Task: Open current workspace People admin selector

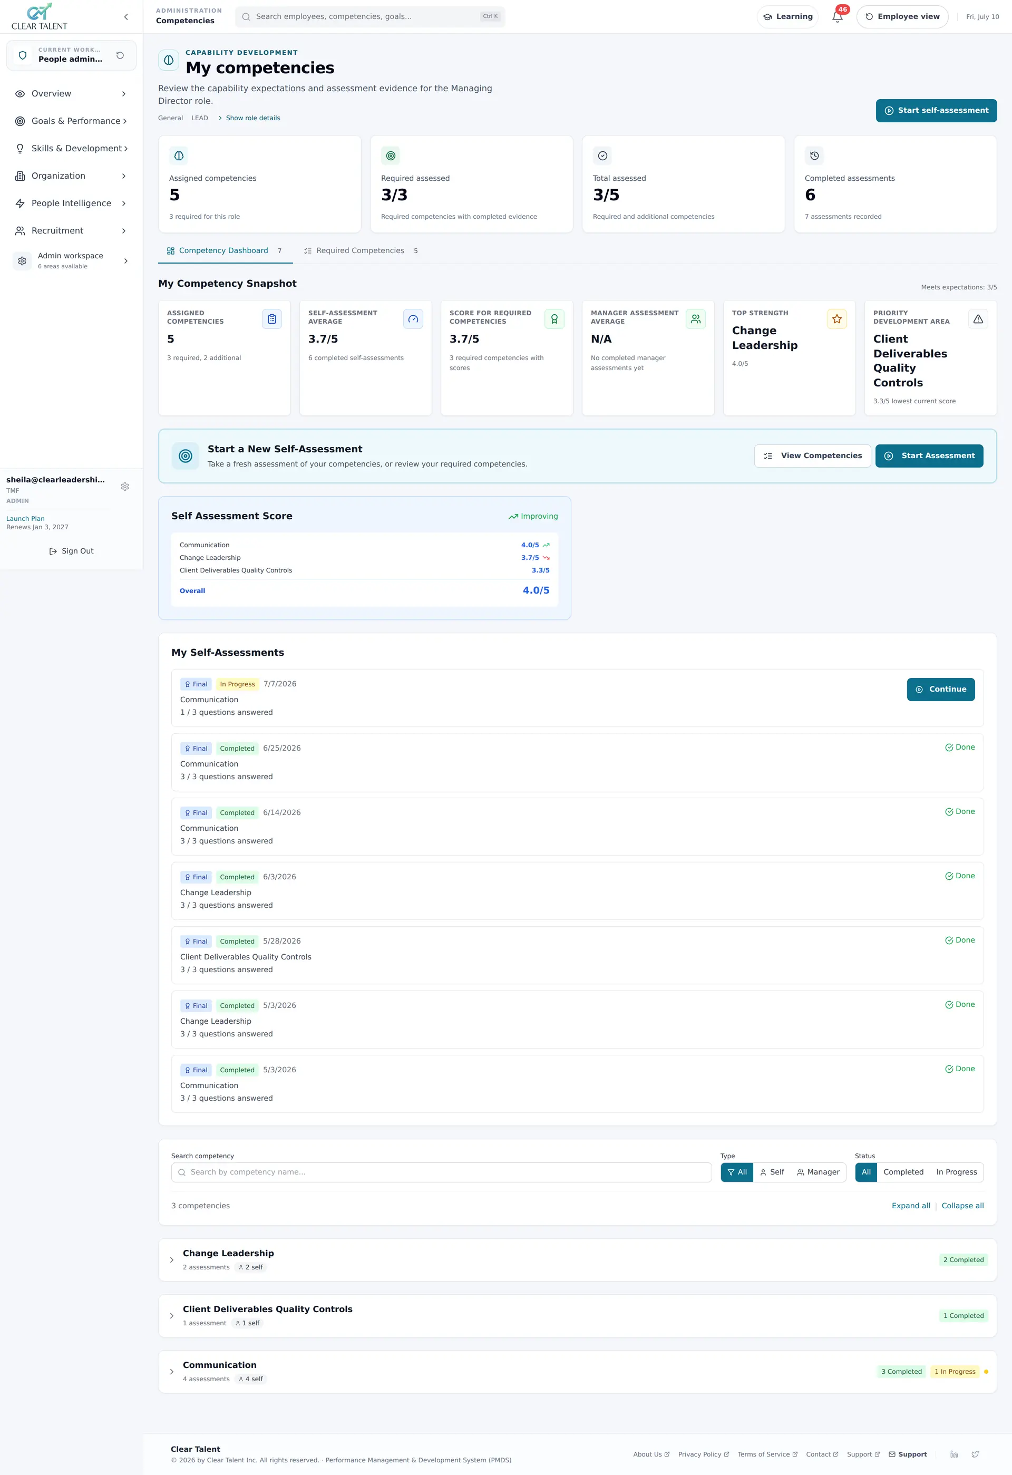Action: (x=71, y=55)
